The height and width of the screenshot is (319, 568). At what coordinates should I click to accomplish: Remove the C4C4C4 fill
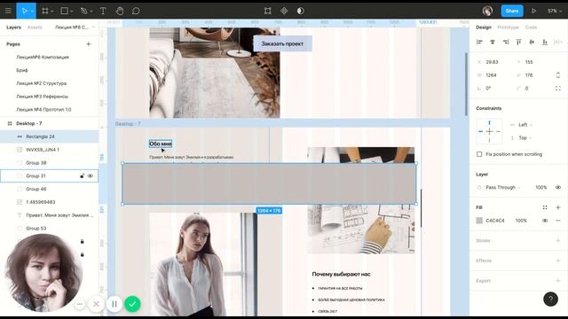[558, 221]
